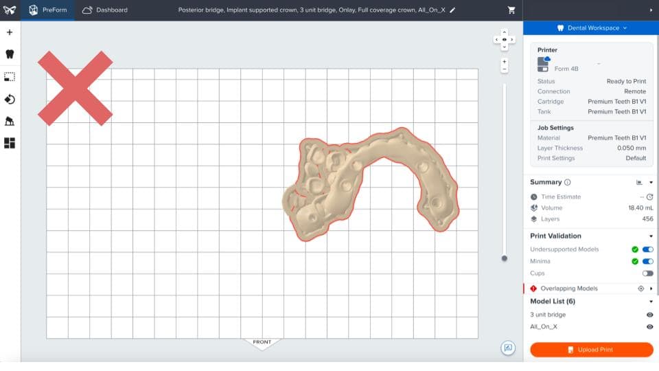Open the Layout tool

click(x=10, y=143)
